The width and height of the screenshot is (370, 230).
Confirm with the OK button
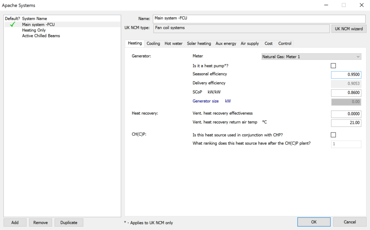[x=314, y=222]
